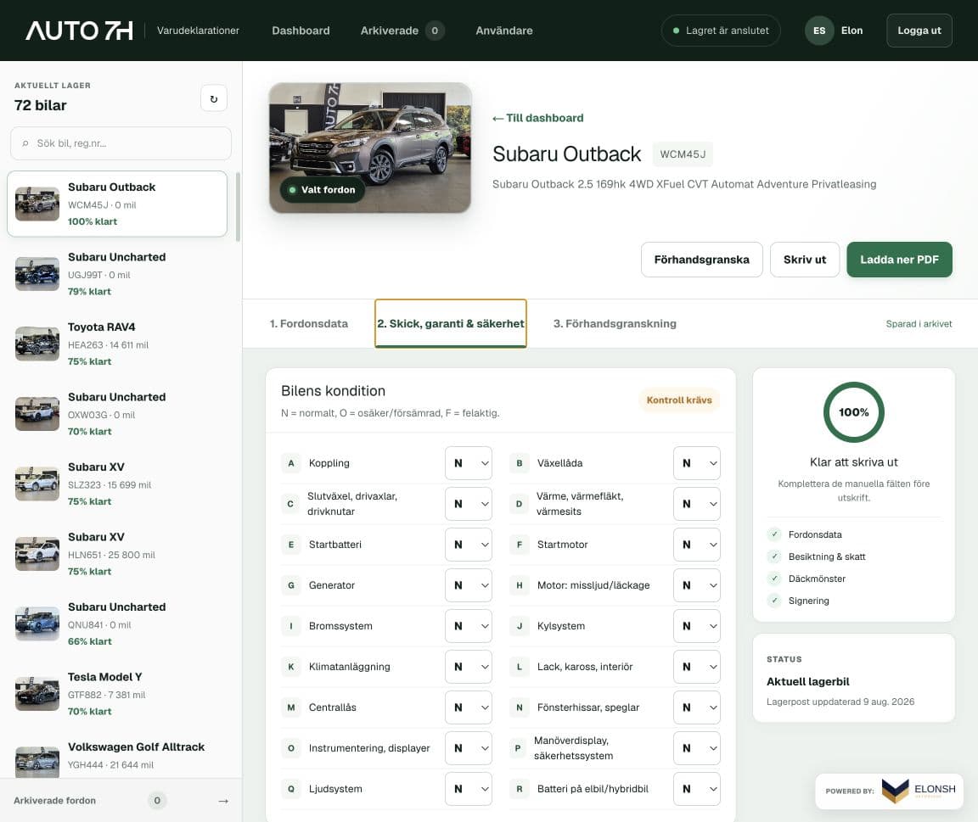Open the Centrallås condition dropdown
The image size is (978, 822).
pos(469,707)
